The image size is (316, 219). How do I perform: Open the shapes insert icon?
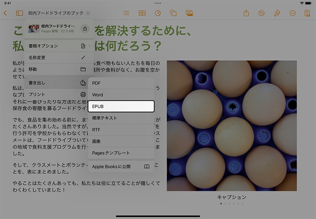click(173, 13)
